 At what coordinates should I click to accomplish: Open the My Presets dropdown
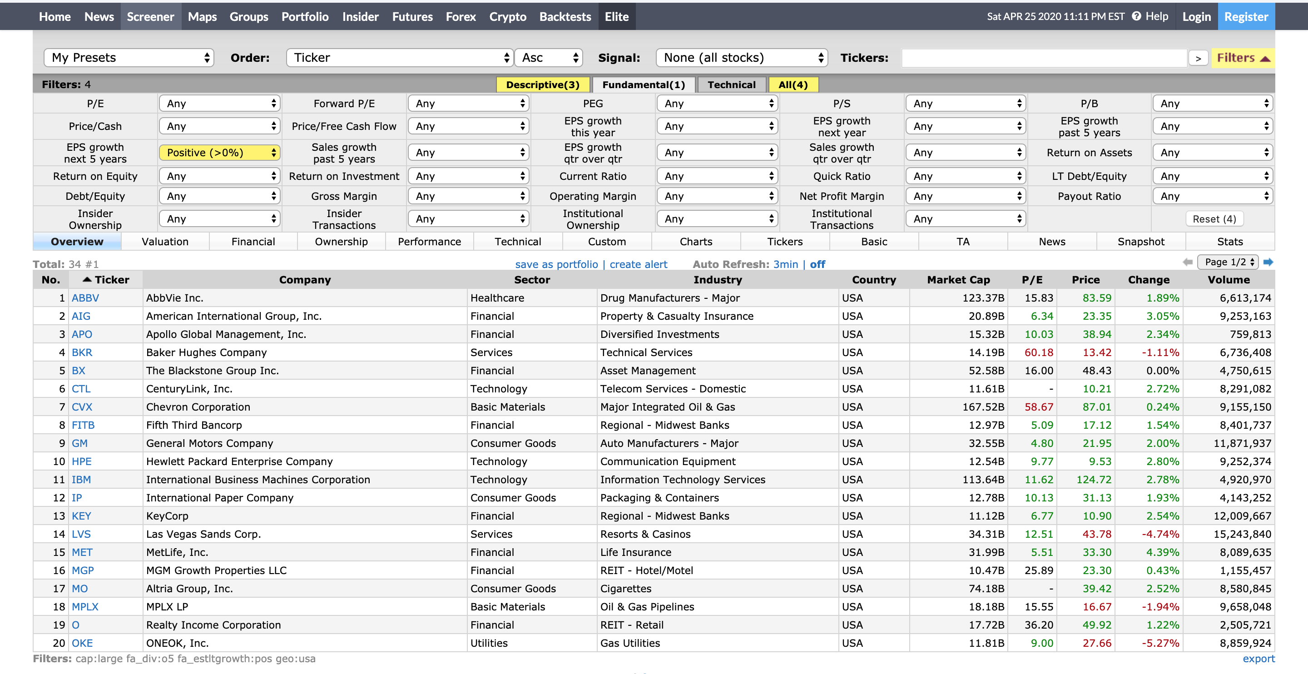pyautogui.click(x=129, y=58)
